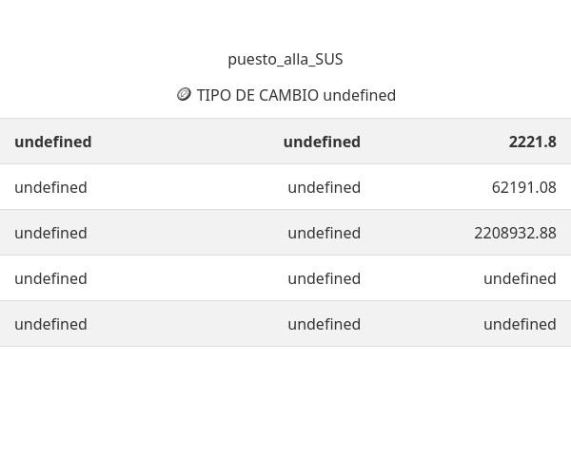571x475 pixels.
Task: Click middle-column undefined in the 62191.08 row
Action: [324, 187]
